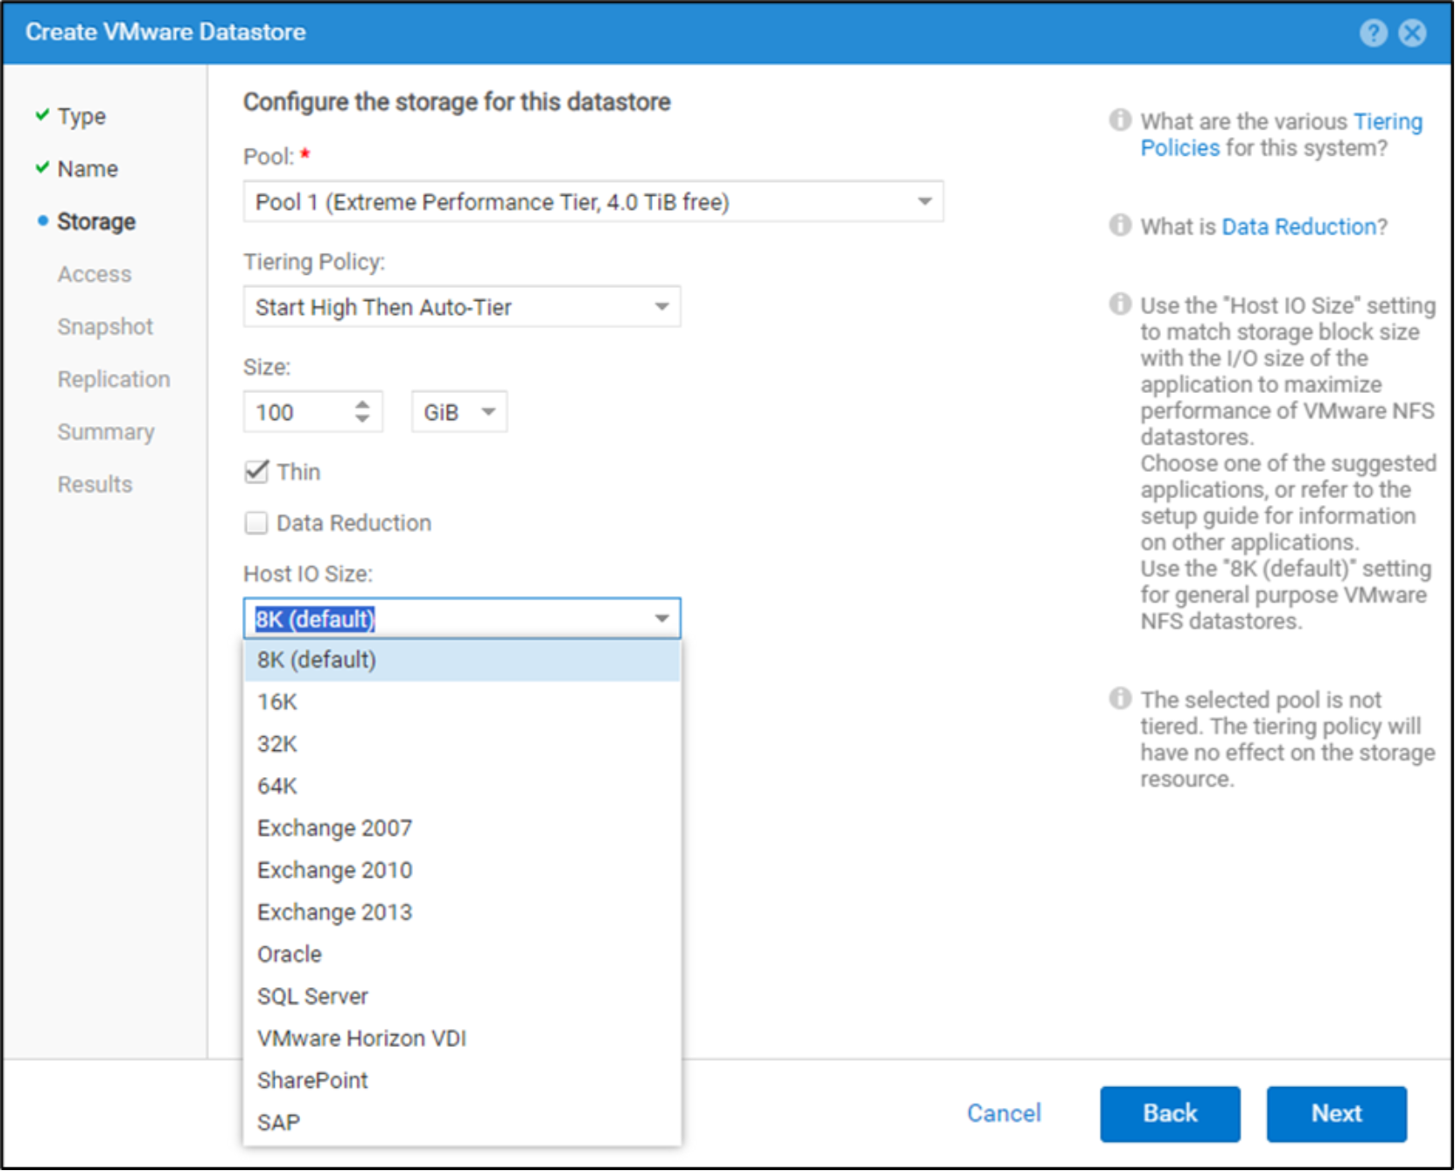Image resolution: width=1455 pixels, height=1171 pixels.
Task: Go to the Results wizard step
Action: [94, 484]
